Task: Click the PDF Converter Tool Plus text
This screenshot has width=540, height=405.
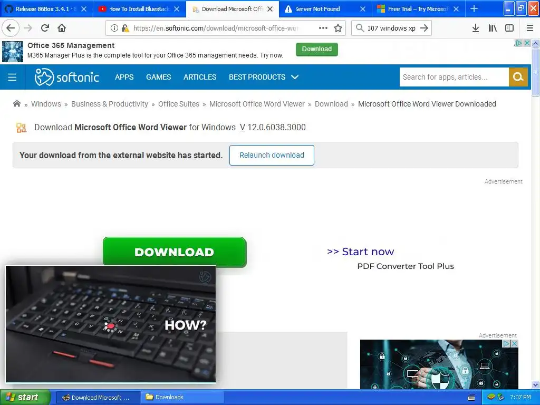Action: tap(406, 266)
